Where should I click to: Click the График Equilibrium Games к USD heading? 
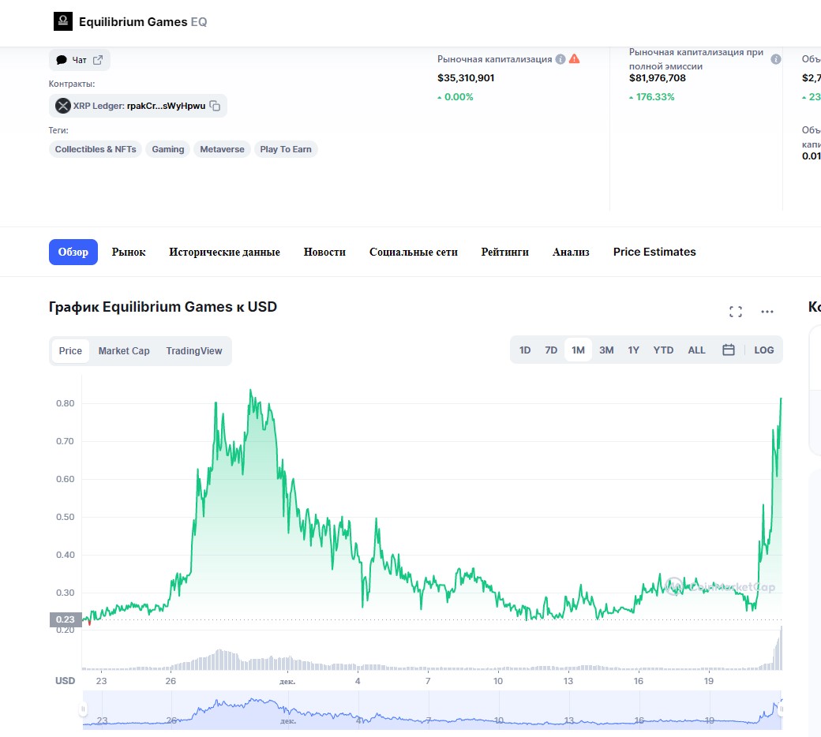click(x=163, y=307)
